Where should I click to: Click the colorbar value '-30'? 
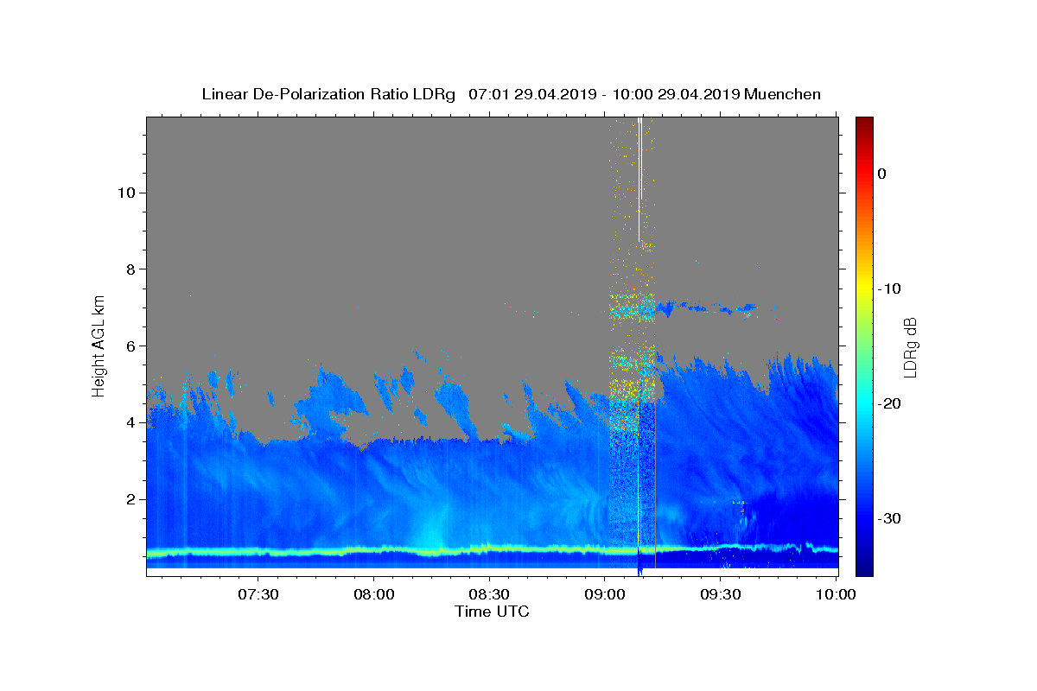tap(890, 518)
